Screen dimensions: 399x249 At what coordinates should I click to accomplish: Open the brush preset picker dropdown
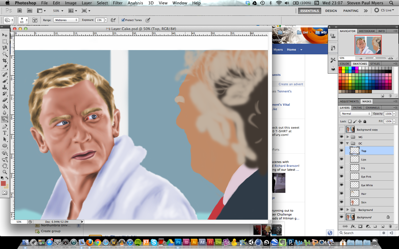pyautogui.click(x=27, y=20)
